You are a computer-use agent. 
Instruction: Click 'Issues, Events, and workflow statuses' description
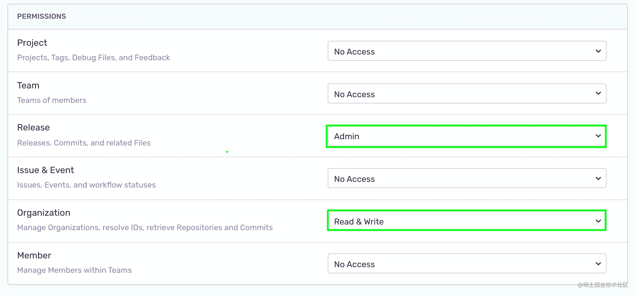point(86,185)
